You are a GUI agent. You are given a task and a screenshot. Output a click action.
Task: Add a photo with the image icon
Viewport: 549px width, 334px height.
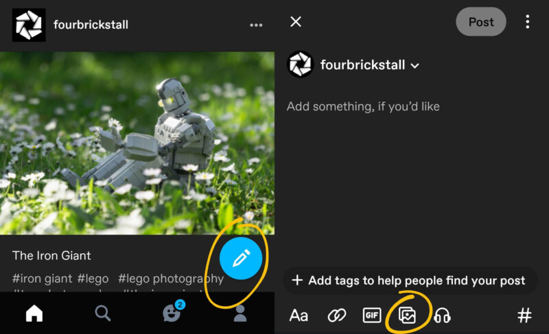tap(407, 315)
